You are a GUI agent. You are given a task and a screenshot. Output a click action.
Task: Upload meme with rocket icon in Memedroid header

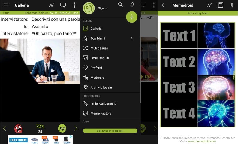[232, 5]
